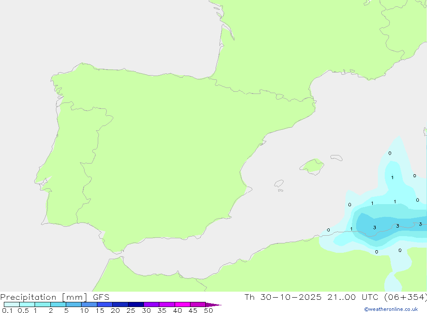427x313 pixels.
Task: Select the 15 to 20 mm legend swatch
Action: [x=105, y=304]
